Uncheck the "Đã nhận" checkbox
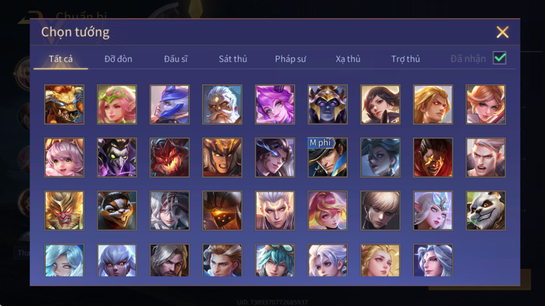 tap(500, 58)
